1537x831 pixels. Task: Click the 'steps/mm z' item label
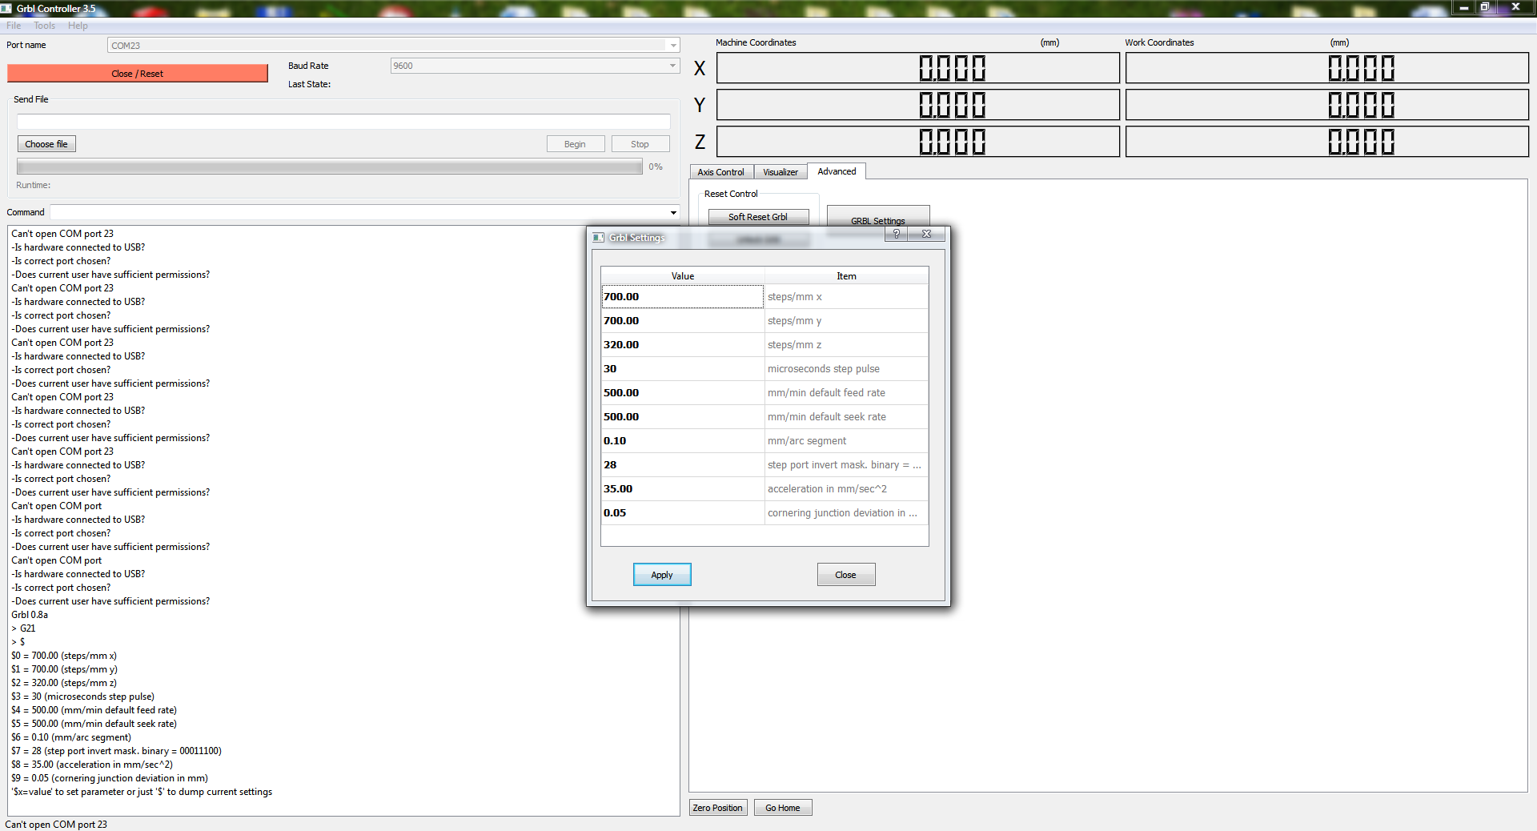click(x=795, y=345)
